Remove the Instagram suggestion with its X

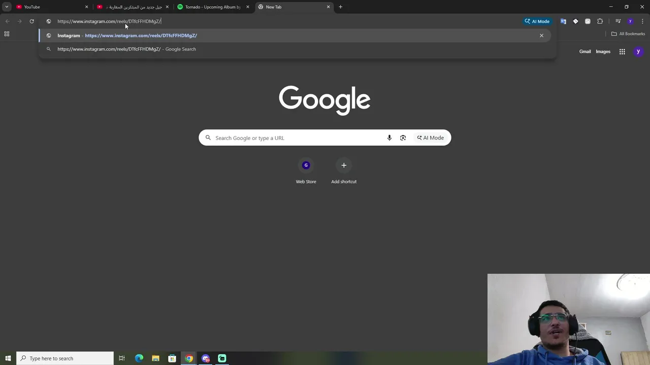(x=541, y=35)
